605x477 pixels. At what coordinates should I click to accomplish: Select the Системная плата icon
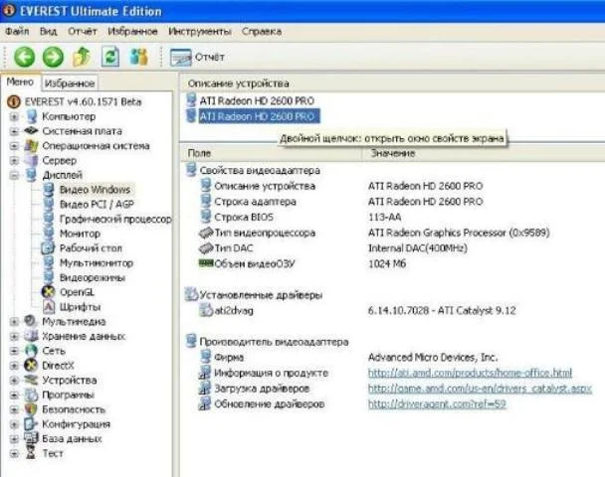click(31, 131)
